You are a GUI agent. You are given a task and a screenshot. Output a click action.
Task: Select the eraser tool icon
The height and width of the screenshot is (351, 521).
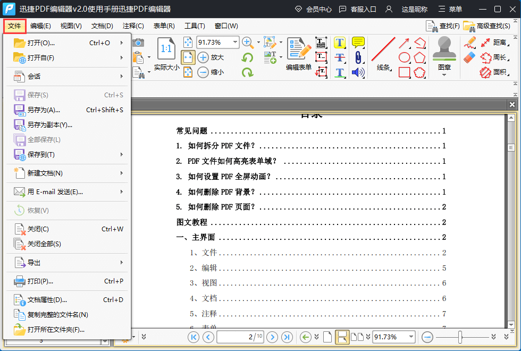pos(469,57)
